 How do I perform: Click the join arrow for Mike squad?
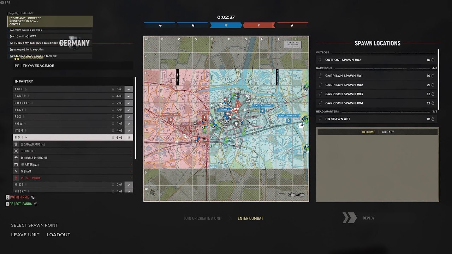129,185
